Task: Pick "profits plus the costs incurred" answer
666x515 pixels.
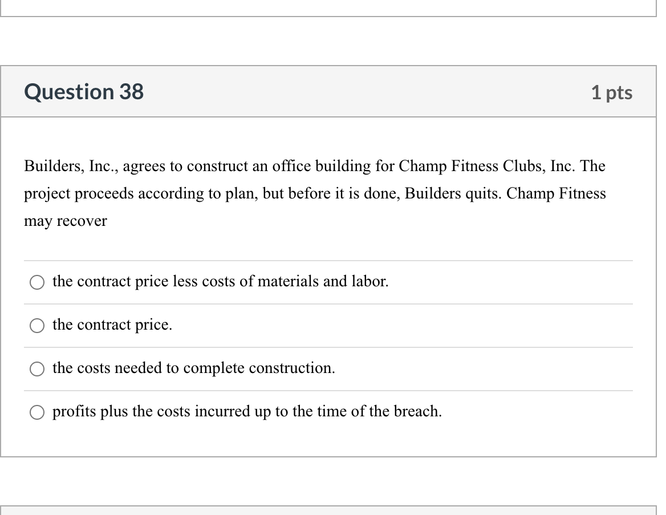Action: (36, 412)
